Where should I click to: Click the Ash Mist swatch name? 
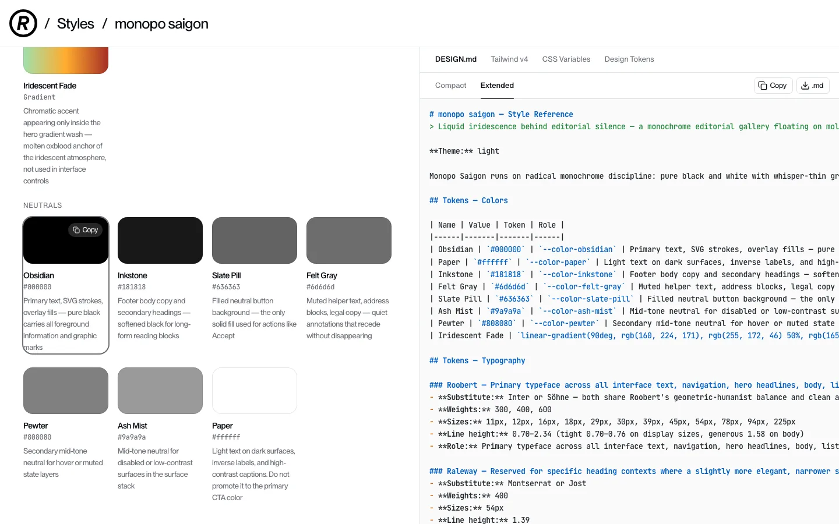pyautogui.click(x=132, y=426)
